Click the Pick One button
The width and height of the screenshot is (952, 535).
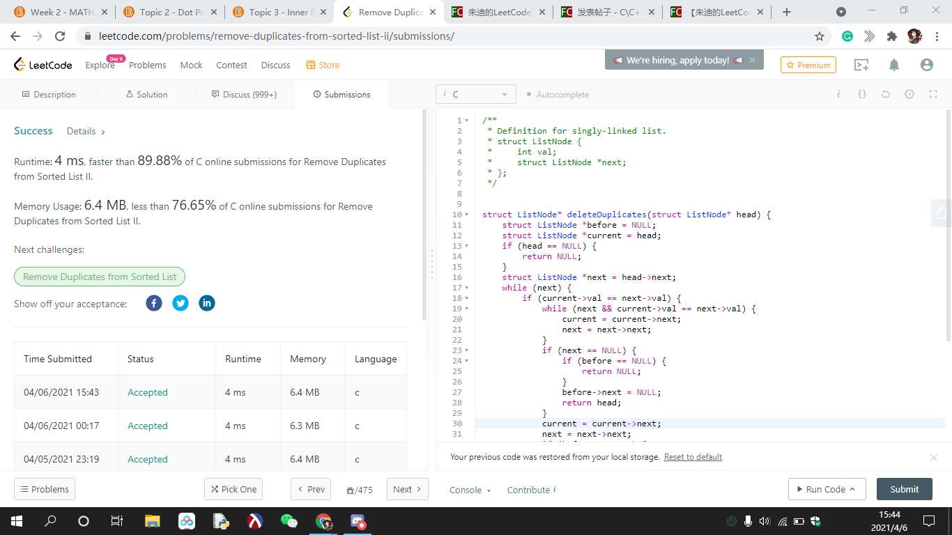(x=233, y=489)
